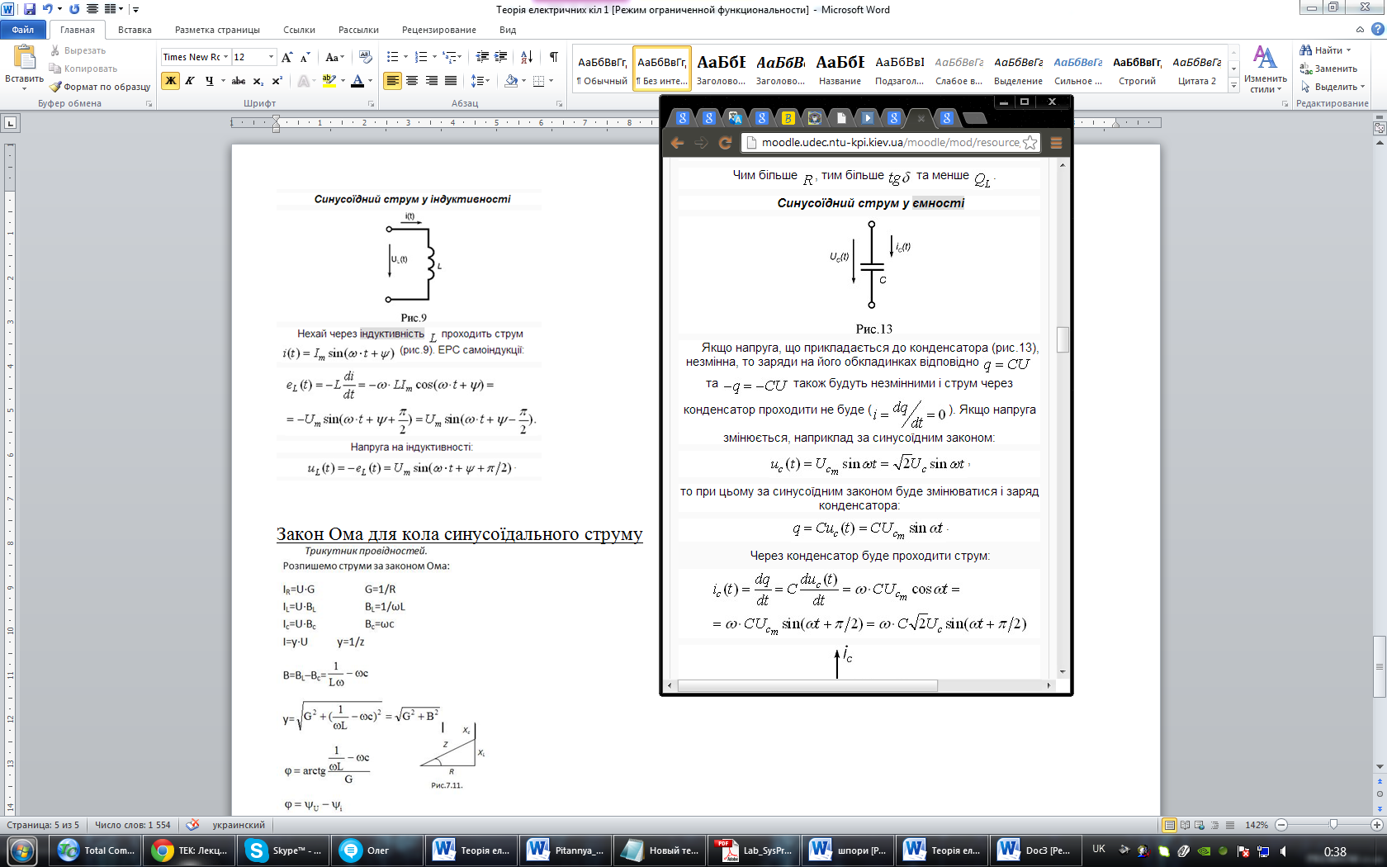Open the Файл (File) tab
Screen dimensions: 1387x867
tap(23, 30)
